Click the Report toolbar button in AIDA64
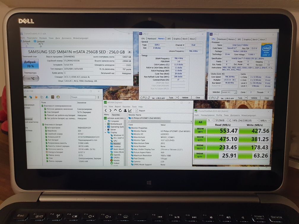This screenshot has height=224, width=299. (140, 111)
